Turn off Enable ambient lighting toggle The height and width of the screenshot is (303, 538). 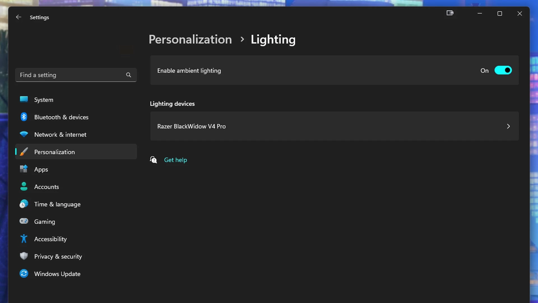click(503, 70)
